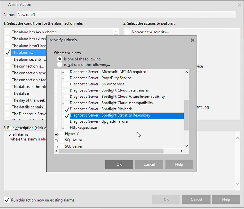Check Diagnostic Server - Upgrade Failure alarm
Screen dimensions: 244x209
pos(67,122)
